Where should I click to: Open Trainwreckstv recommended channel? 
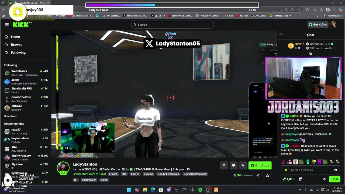click(26, 157)
